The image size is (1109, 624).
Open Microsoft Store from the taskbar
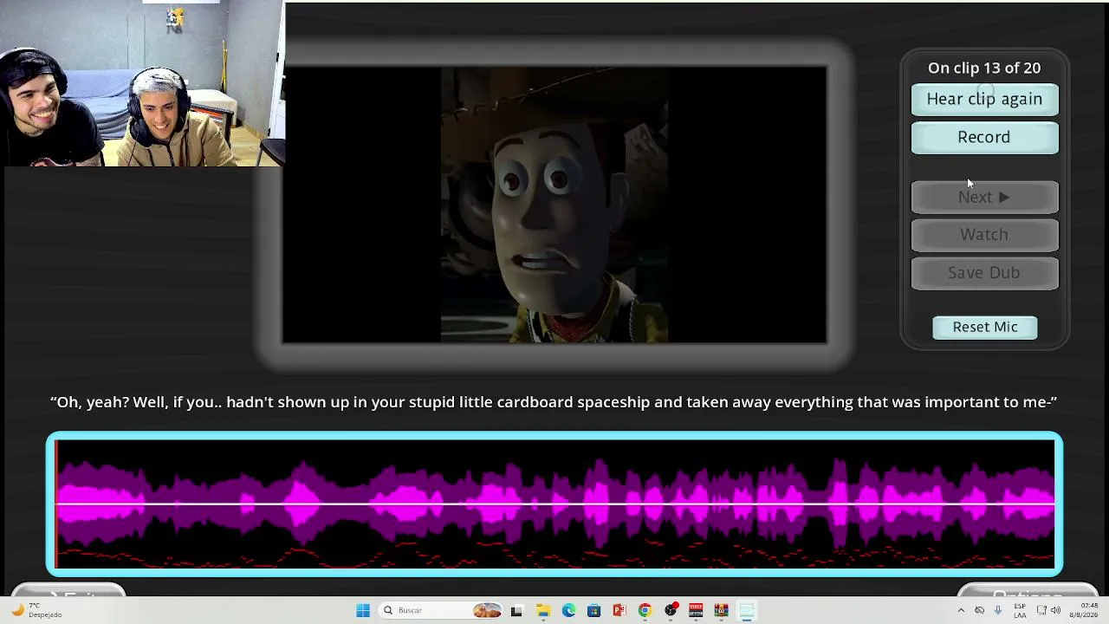click(x=593, y=611)
